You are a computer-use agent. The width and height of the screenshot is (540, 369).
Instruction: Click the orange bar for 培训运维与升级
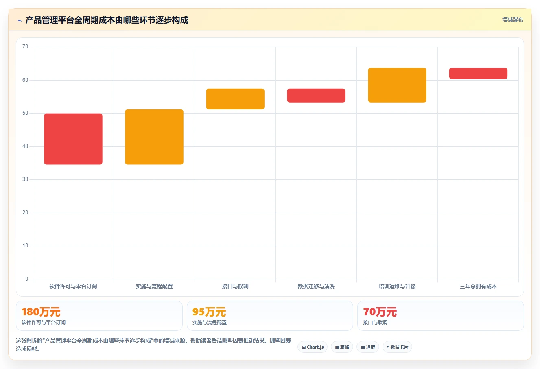click(397, 85)
